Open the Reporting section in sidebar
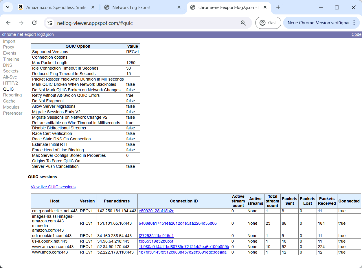Screen dimensions: 362x268 [12, 95]
